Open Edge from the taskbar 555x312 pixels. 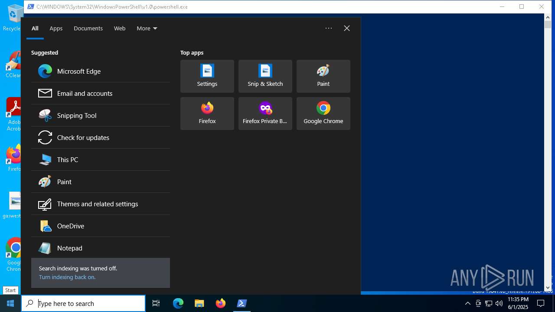[x=178, y=303]
